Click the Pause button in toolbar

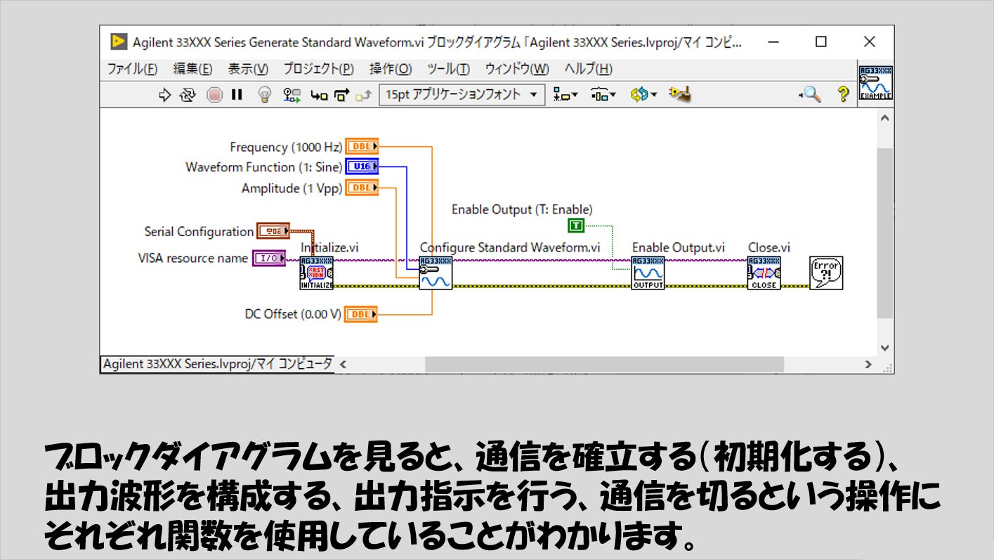(x=236, y=95)
